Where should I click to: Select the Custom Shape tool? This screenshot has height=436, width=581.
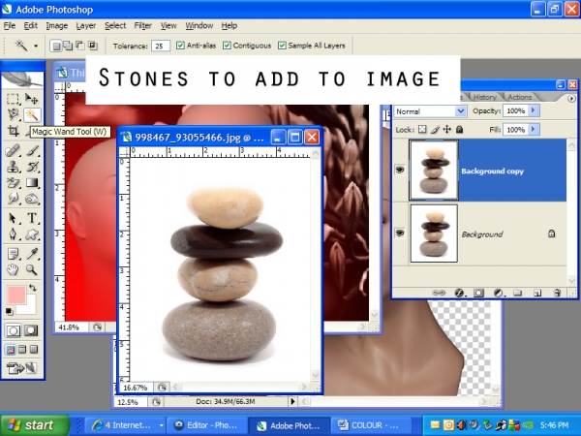click(32, 234)
